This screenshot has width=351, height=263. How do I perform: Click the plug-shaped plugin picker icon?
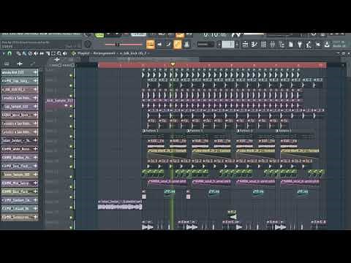click(300, 45)
